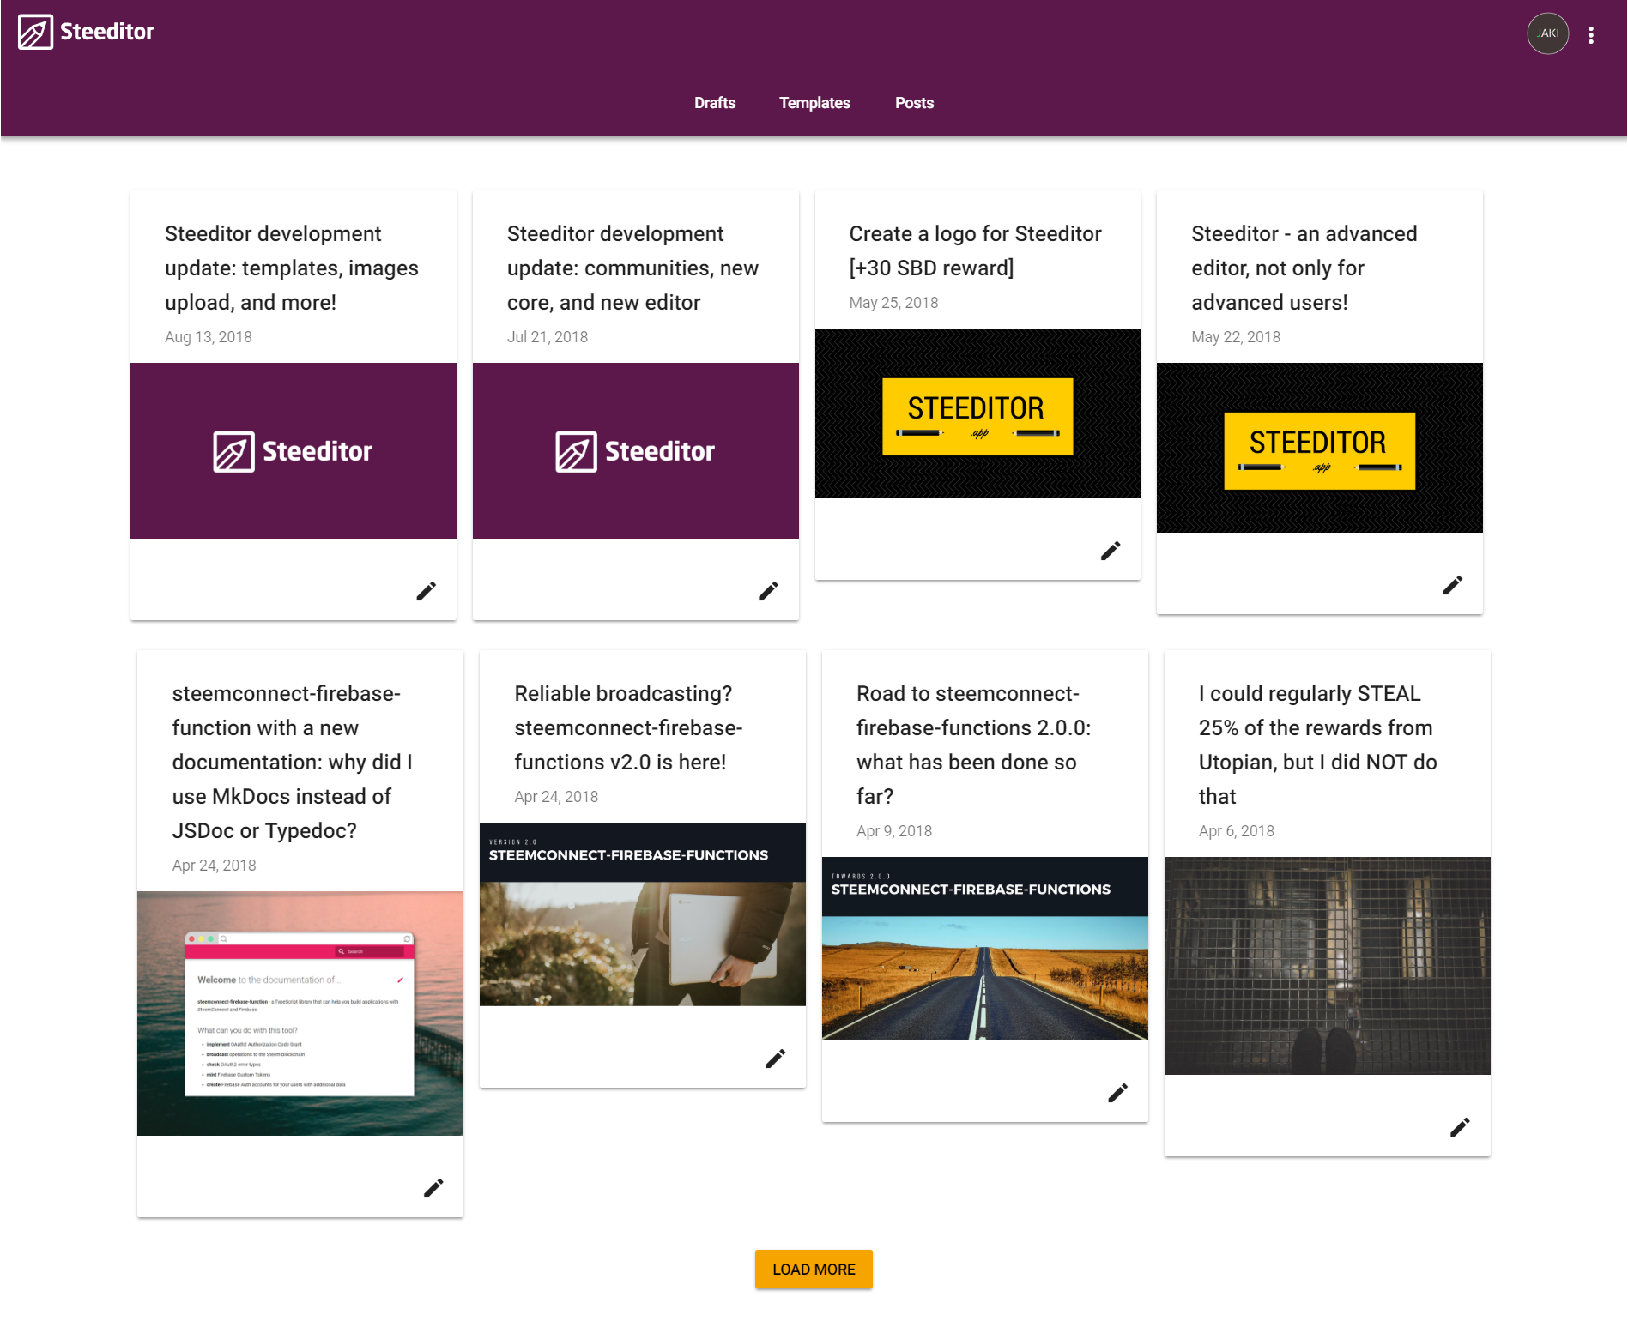Click the date 'May 25, 2018'
This screenshot has height=1327, width=1628.
click(x=893, y=303)
